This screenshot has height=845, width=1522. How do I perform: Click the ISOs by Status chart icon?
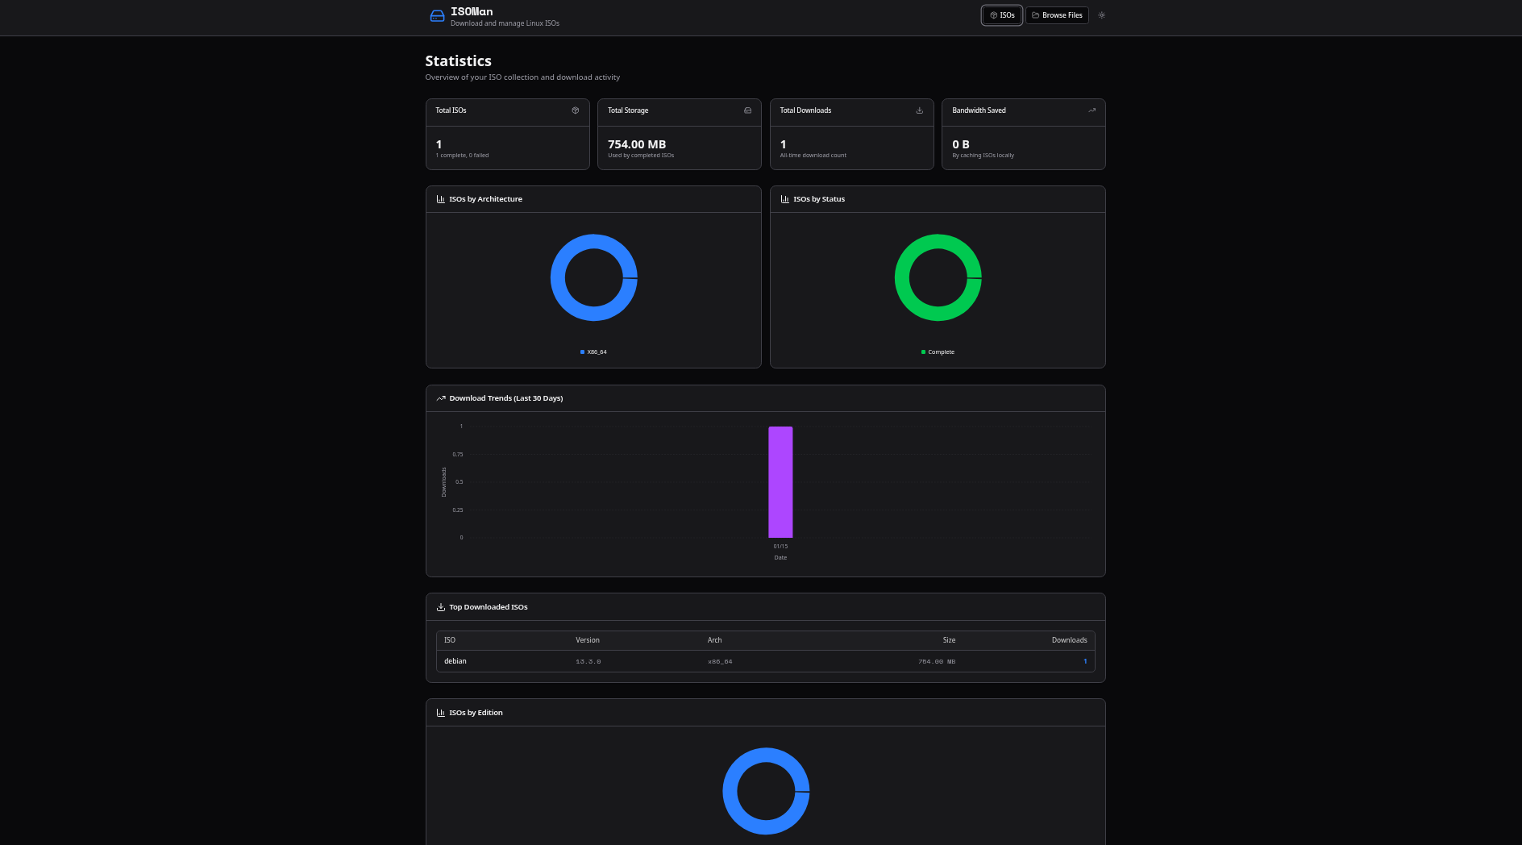click(784, 199)
